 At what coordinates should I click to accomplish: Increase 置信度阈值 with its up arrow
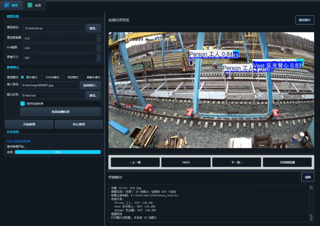(99, 36)
